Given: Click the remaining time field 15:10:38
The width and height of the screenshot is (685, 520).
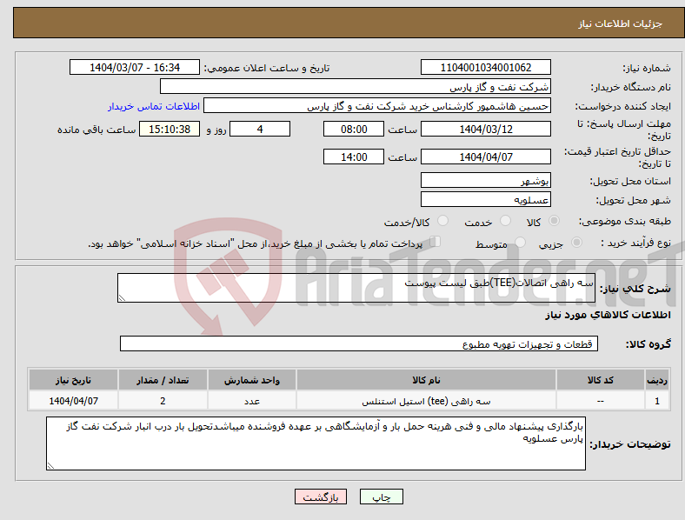Looking at the screenshot, I should click(x=170, y=129).
